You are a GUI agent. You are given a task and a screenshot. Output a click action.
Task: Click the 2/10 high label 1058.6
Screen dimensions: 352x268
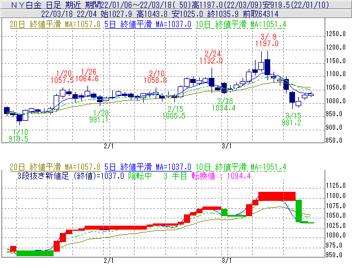pos(155,80)
